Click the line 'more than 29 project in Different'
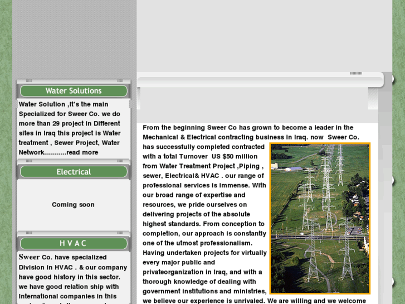This screenshot has width=405, height=304. tap(70, 123)
